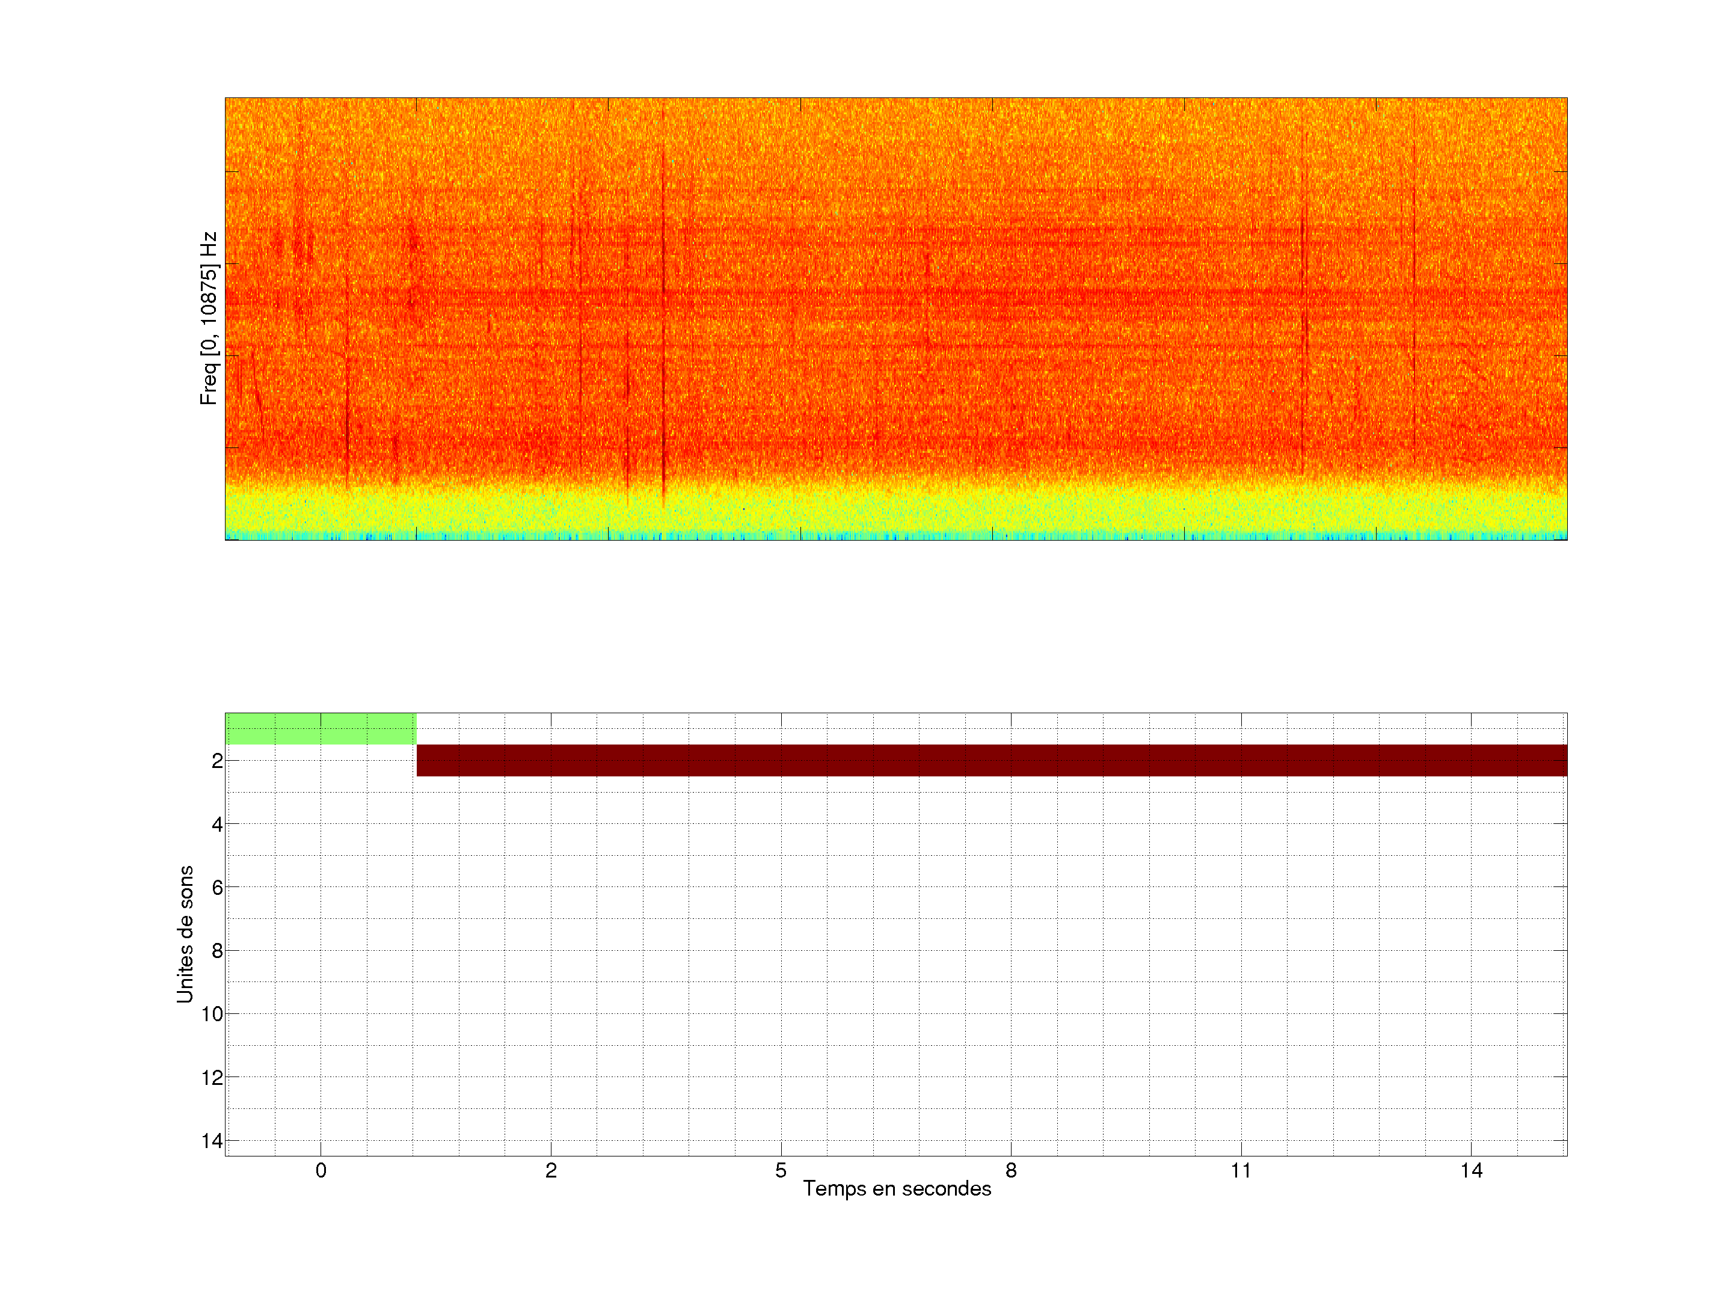Click the 14 tick label on the Unites axis

click(212, 1141)
